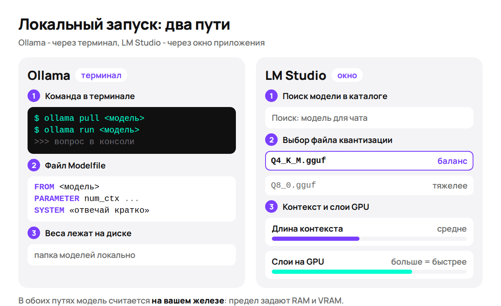Screen dimensions: 501x306
Task: Select the Q8_0.gguf quantization file
Action: 369,186
